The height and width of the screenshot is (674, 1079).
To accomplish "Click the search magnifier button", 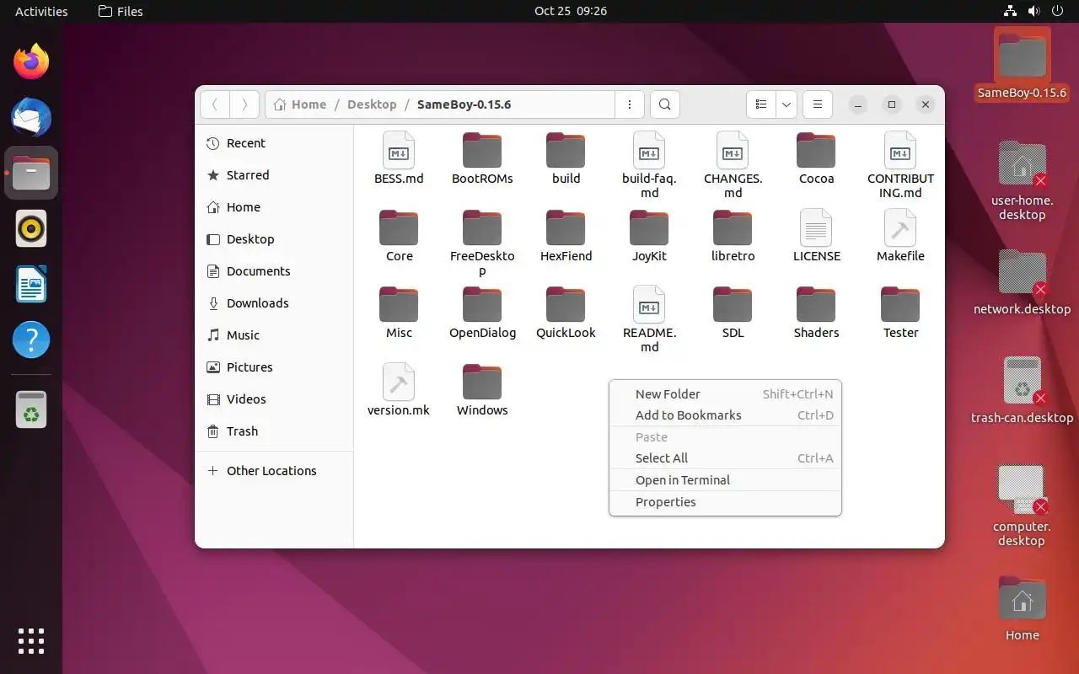I will point(665,104).
